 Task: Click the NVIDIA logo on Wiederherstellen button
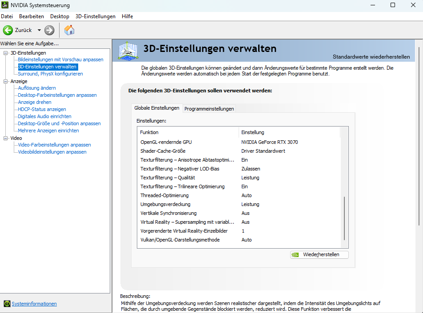click(x=296, y=255)
